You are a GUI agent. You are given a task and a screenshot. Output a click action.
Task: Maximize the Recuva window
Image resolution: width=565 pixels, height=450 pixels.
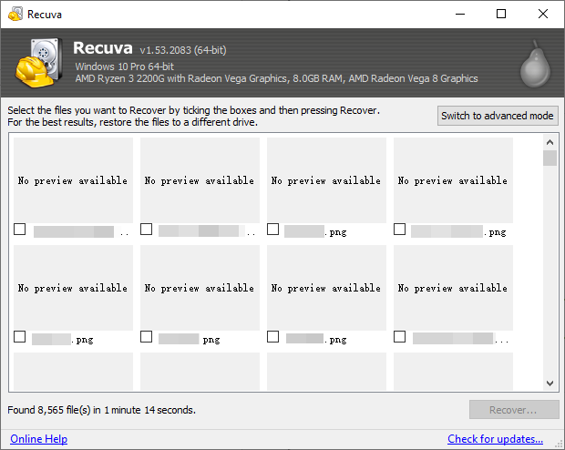pos(501,15)
